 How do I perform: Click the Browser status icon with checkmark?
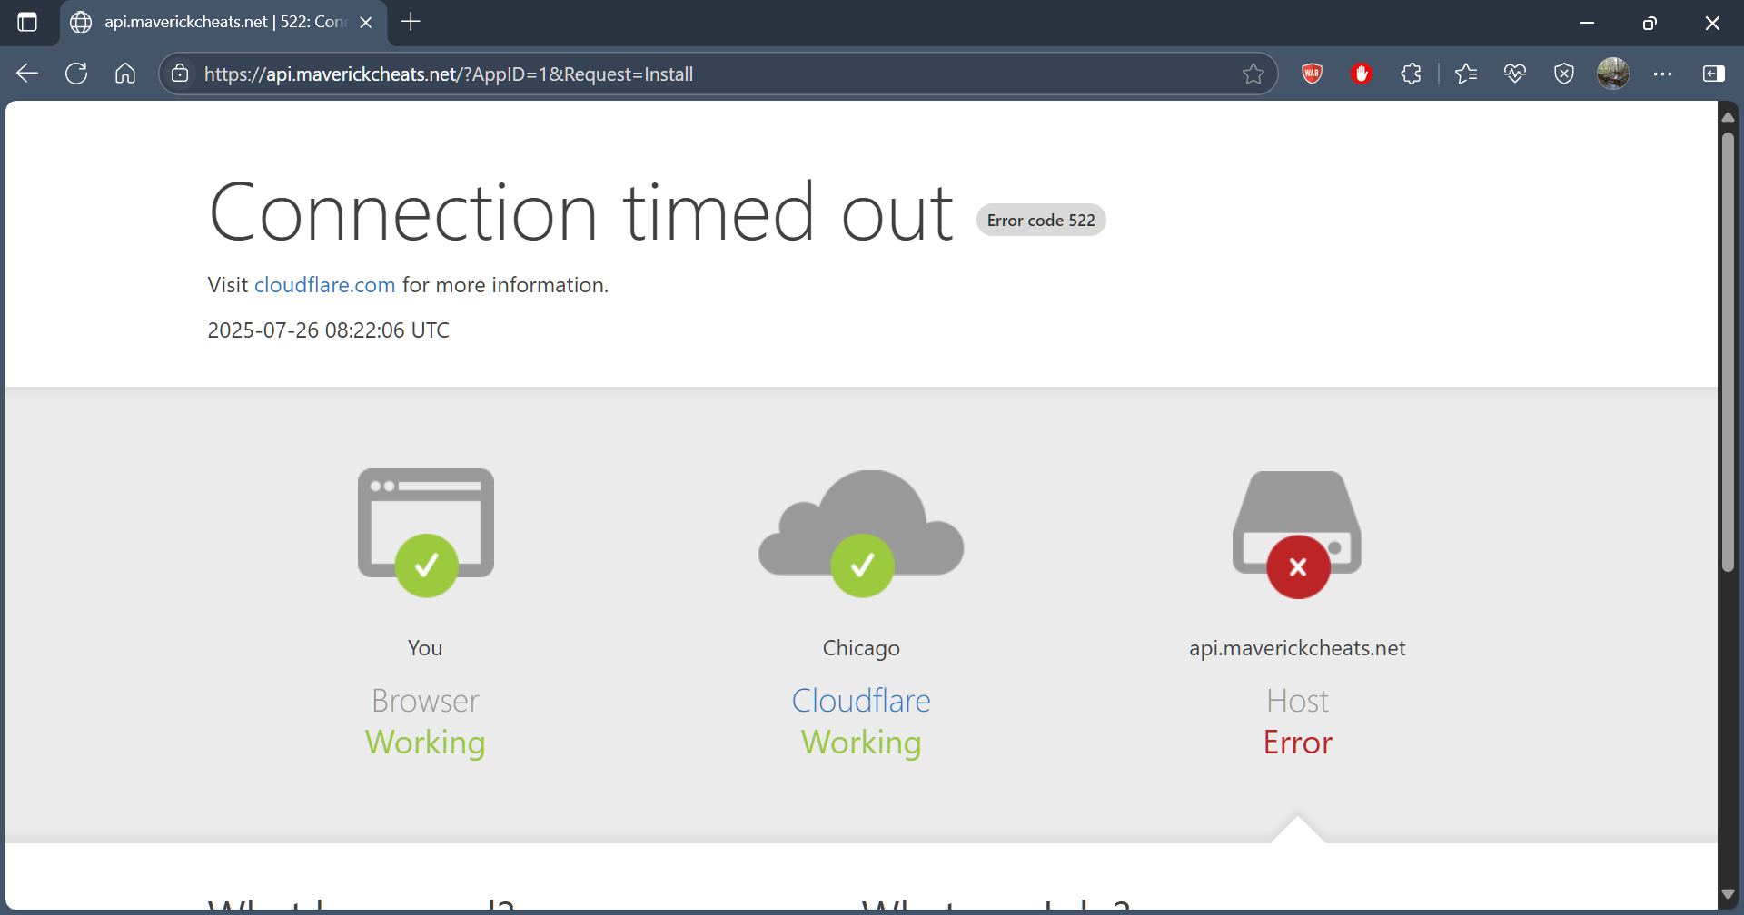click(426, 533)
